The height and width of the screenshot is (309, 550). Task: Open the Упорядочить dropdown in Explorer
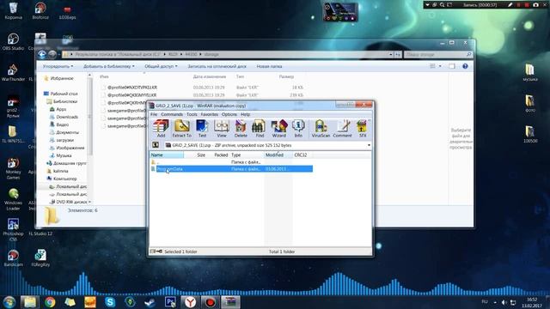point(58,66)
